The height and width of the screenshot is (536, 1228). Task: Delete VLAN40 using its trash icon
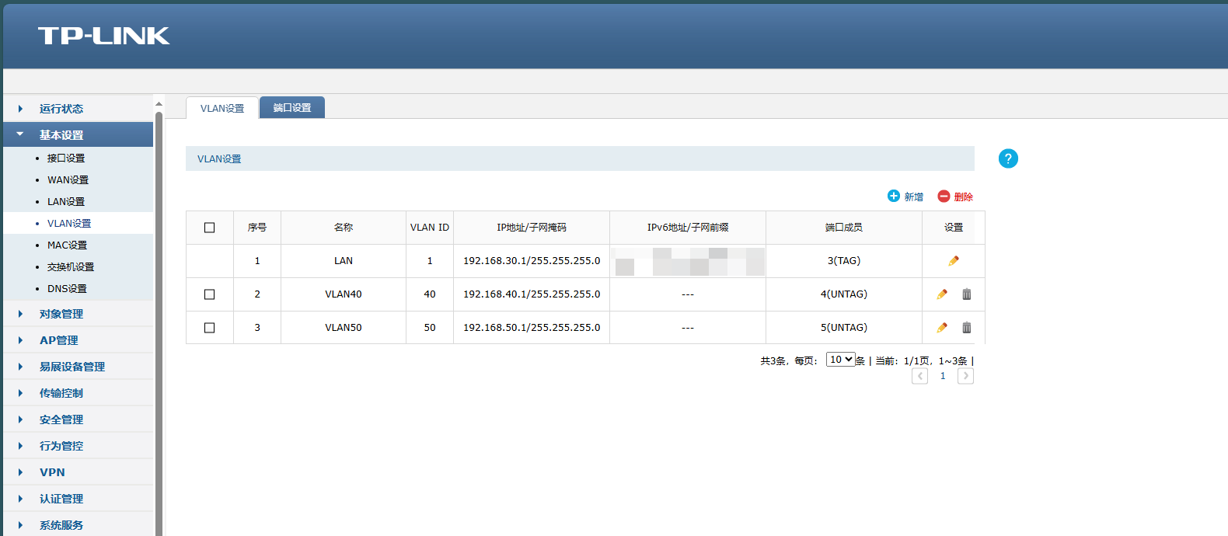click(x=967, y=294)
